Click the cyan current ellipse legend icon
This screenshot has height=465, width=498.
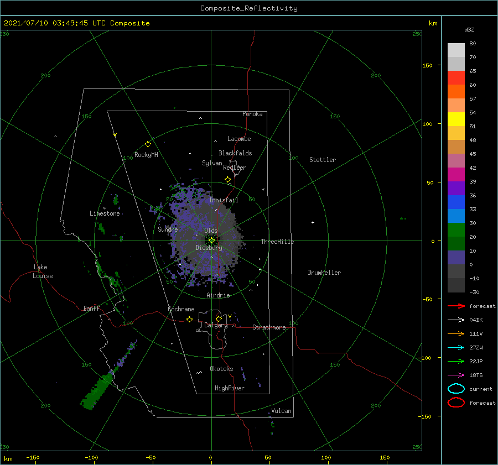456,389
